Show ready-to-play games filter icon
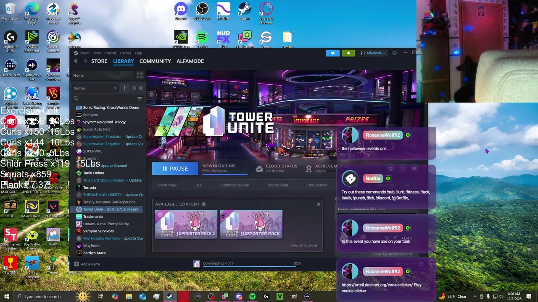The image size is (538, 302). (141, 88)
